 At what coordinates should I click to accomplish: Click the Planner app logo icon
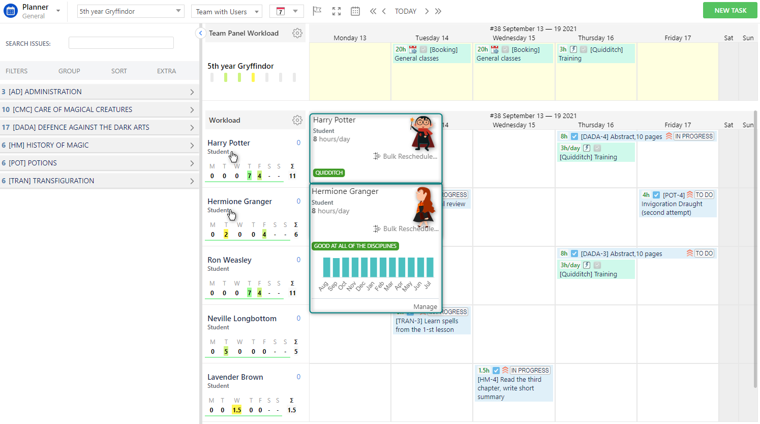tap(11, 11)
